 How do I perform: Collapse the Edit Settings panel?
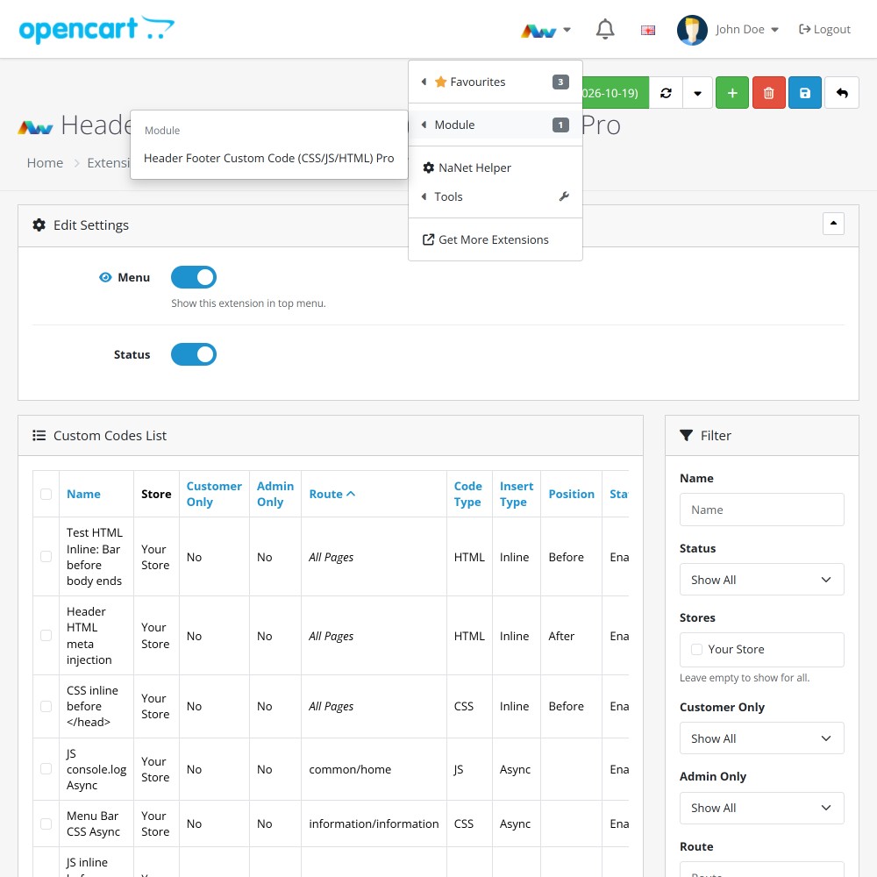(833, 224)
